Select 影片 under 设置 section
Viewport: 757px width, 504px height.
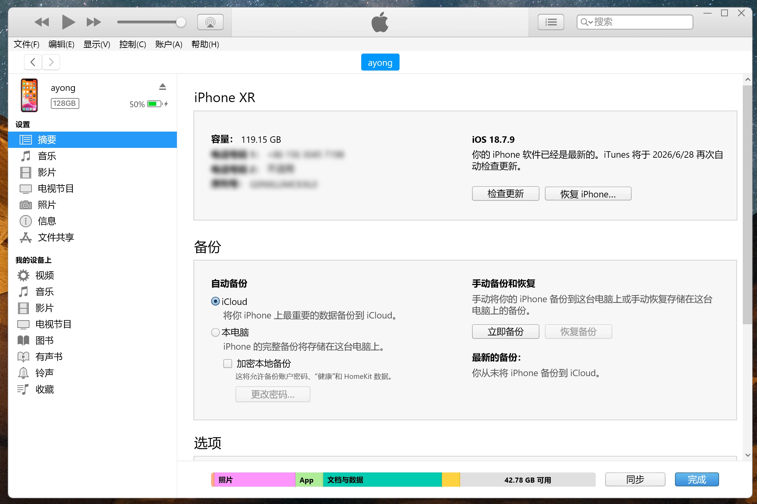93,172
